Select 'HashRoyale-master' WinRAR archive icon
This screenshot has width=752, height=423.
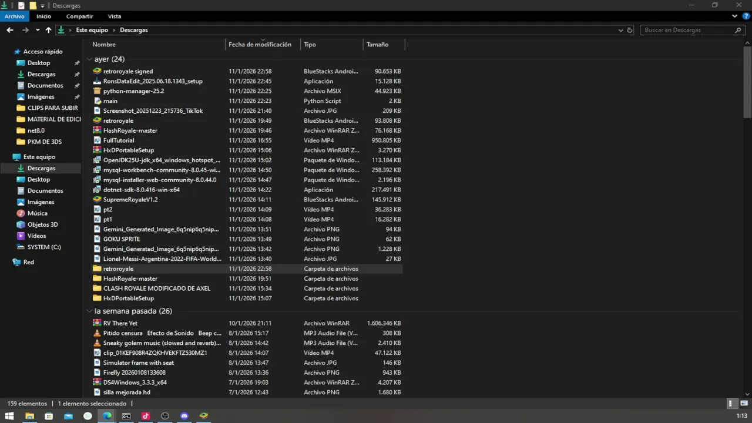[x=98, y=130]
